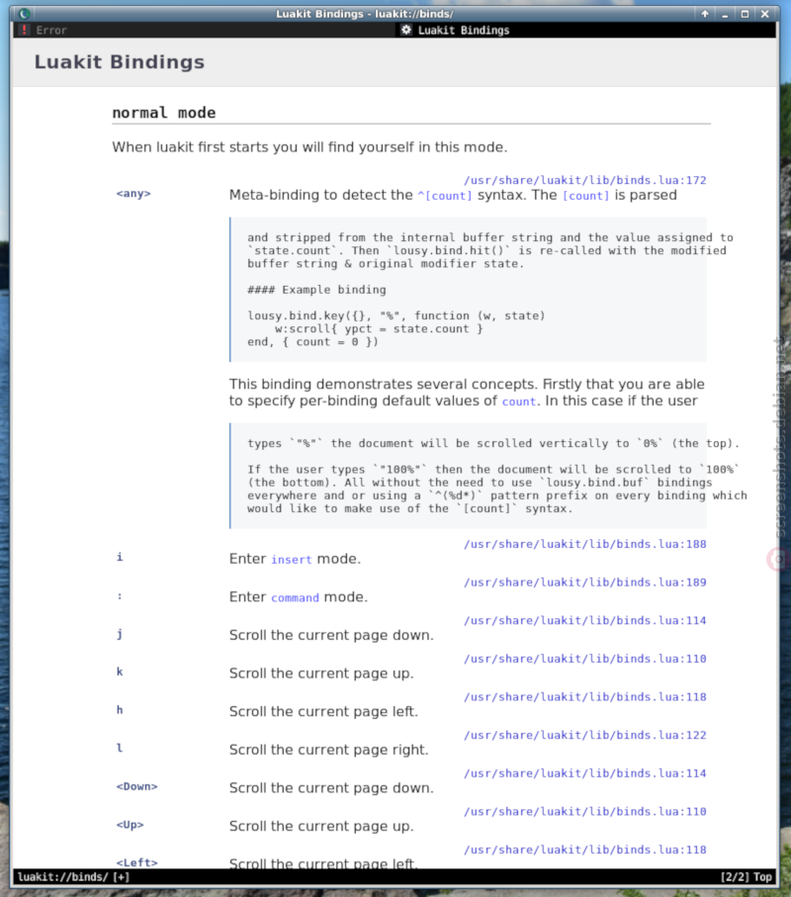
Task: Open binds.lua:110 link above the <Up> binding
Action: tap(585, 812)
